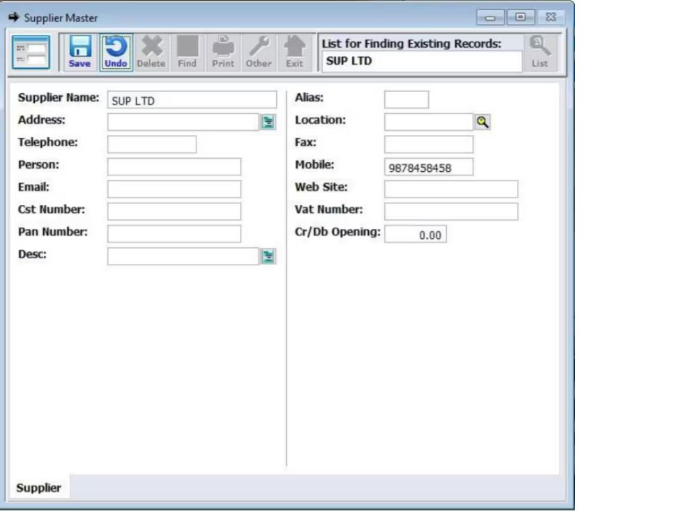Click the Supplier Name input field
683x512 pixels.
click(192, 100)
